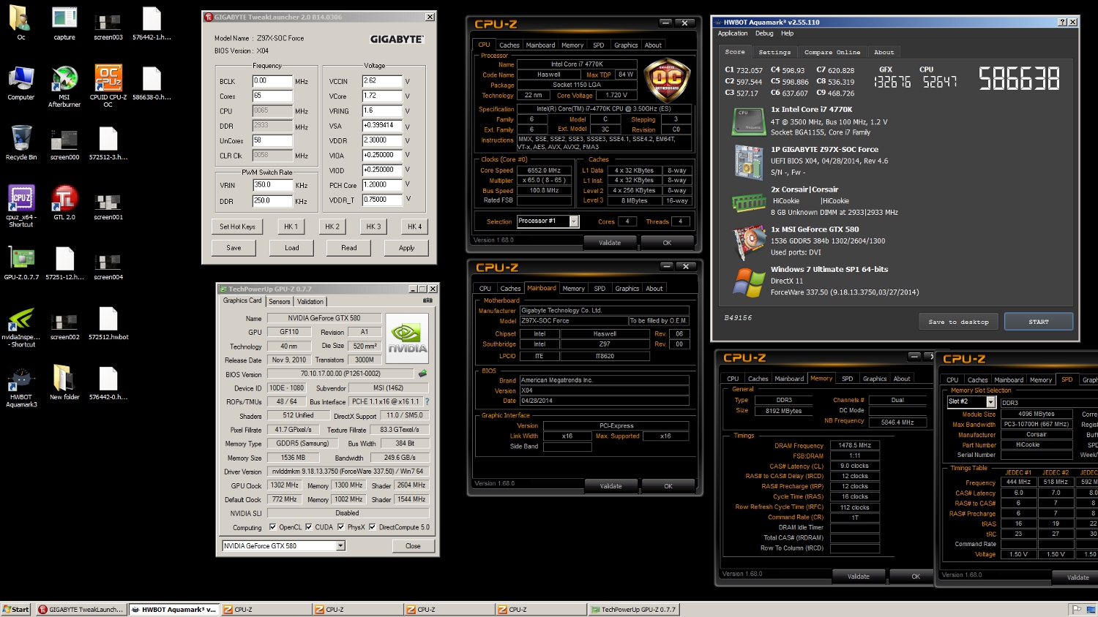Open the Windows Start button
Image resolution: width=1098 pixels, height=617 pixels.
point(16,609)
